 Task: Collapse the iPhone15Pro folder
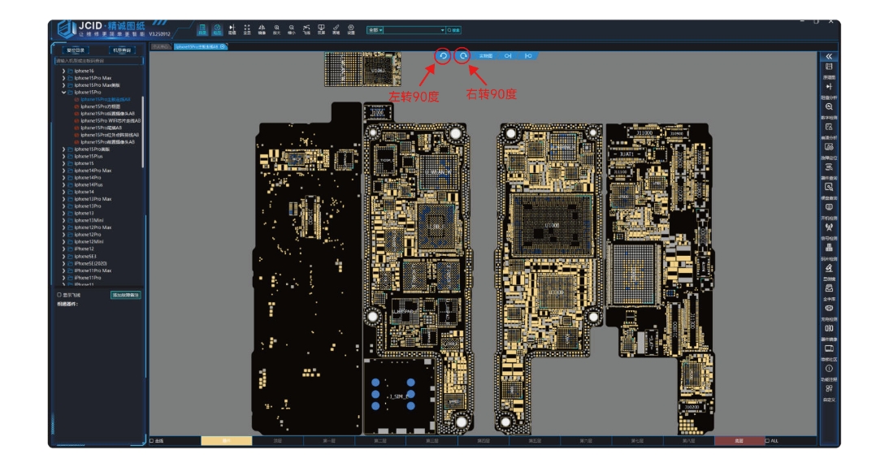point(63,93)
